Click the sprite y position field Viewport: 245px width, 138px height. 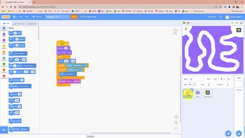click(229, 79)
